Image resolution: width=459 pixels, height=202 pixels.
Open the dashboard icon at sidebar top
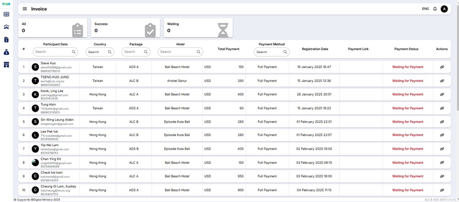click(x=6, y=14)
